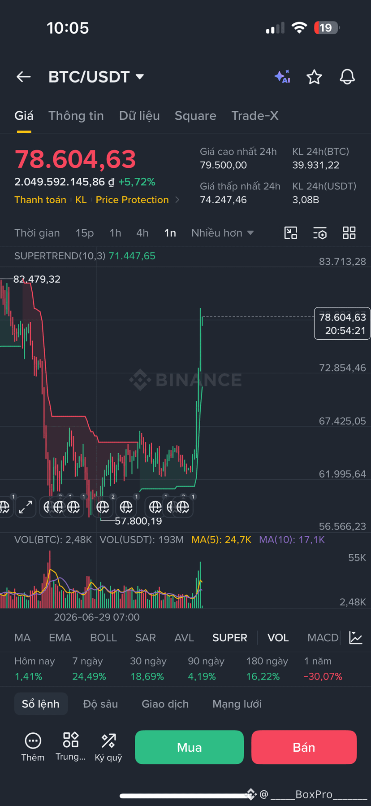Toggle SUPER indicator
371x806 pixels.
click(230, 638)
